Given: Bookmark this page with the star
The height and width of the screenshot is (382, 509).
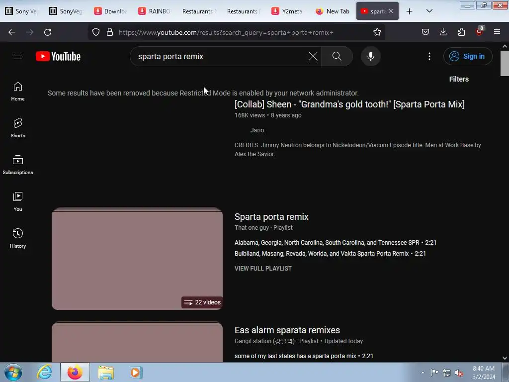Looking at the screenshot, I should [x=377, y=32].
